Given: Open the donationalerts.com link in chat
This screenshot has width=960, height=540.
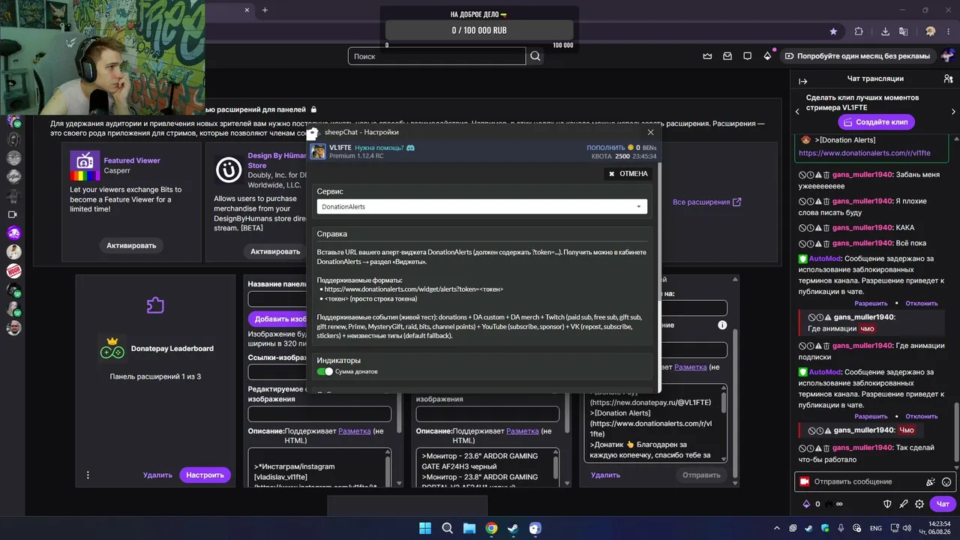Looking at the screenshot, I should (865, 153).
